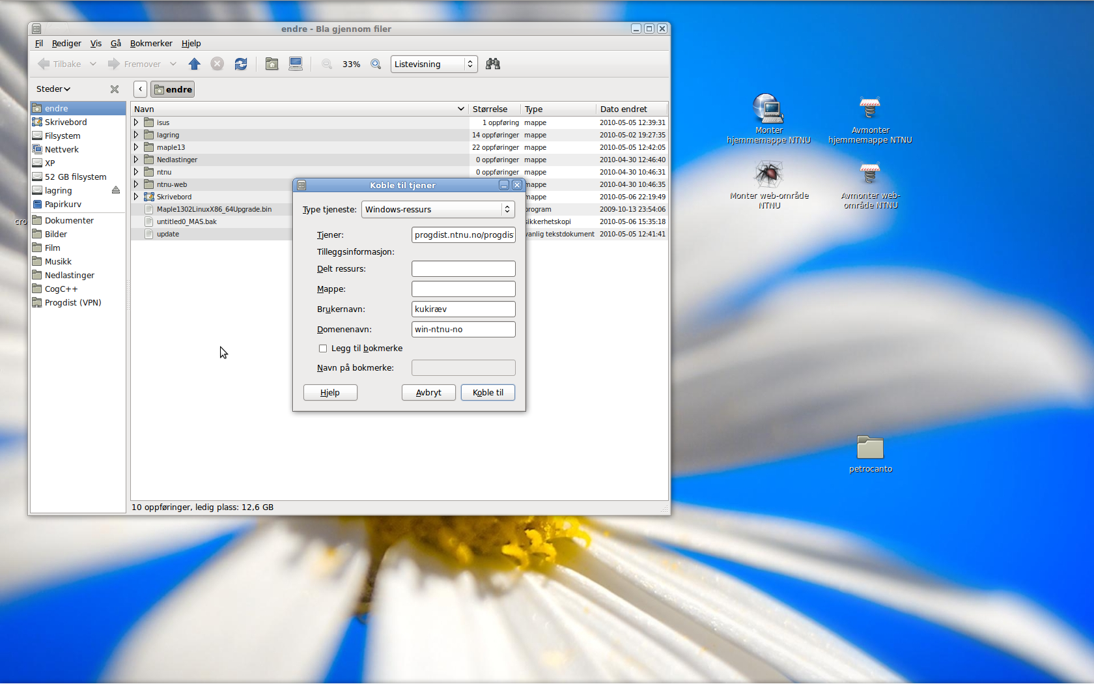Search files with the binoculars icon
The width and height of the screenshot is (1094, 684).
[493, 64]
